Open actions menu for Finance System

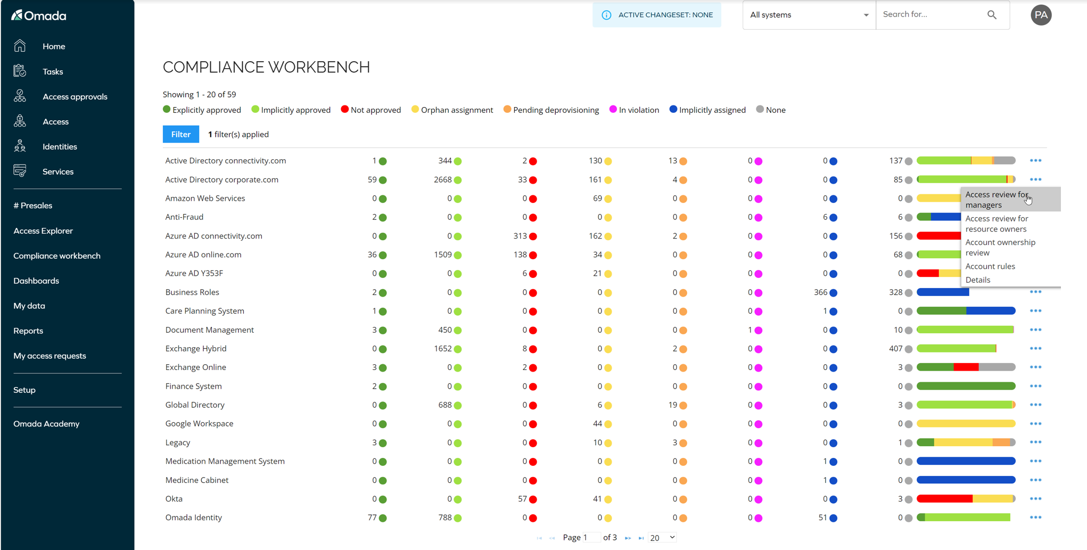(1035, 386)
